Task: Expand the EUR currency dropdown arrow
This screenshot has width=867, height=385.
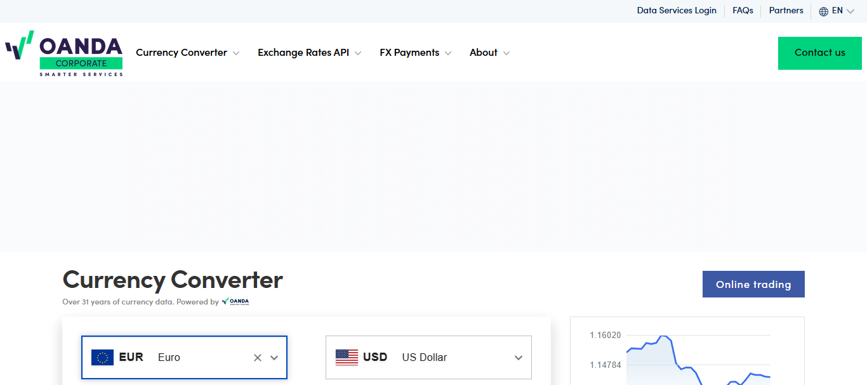Action: (x=274, y=358)
